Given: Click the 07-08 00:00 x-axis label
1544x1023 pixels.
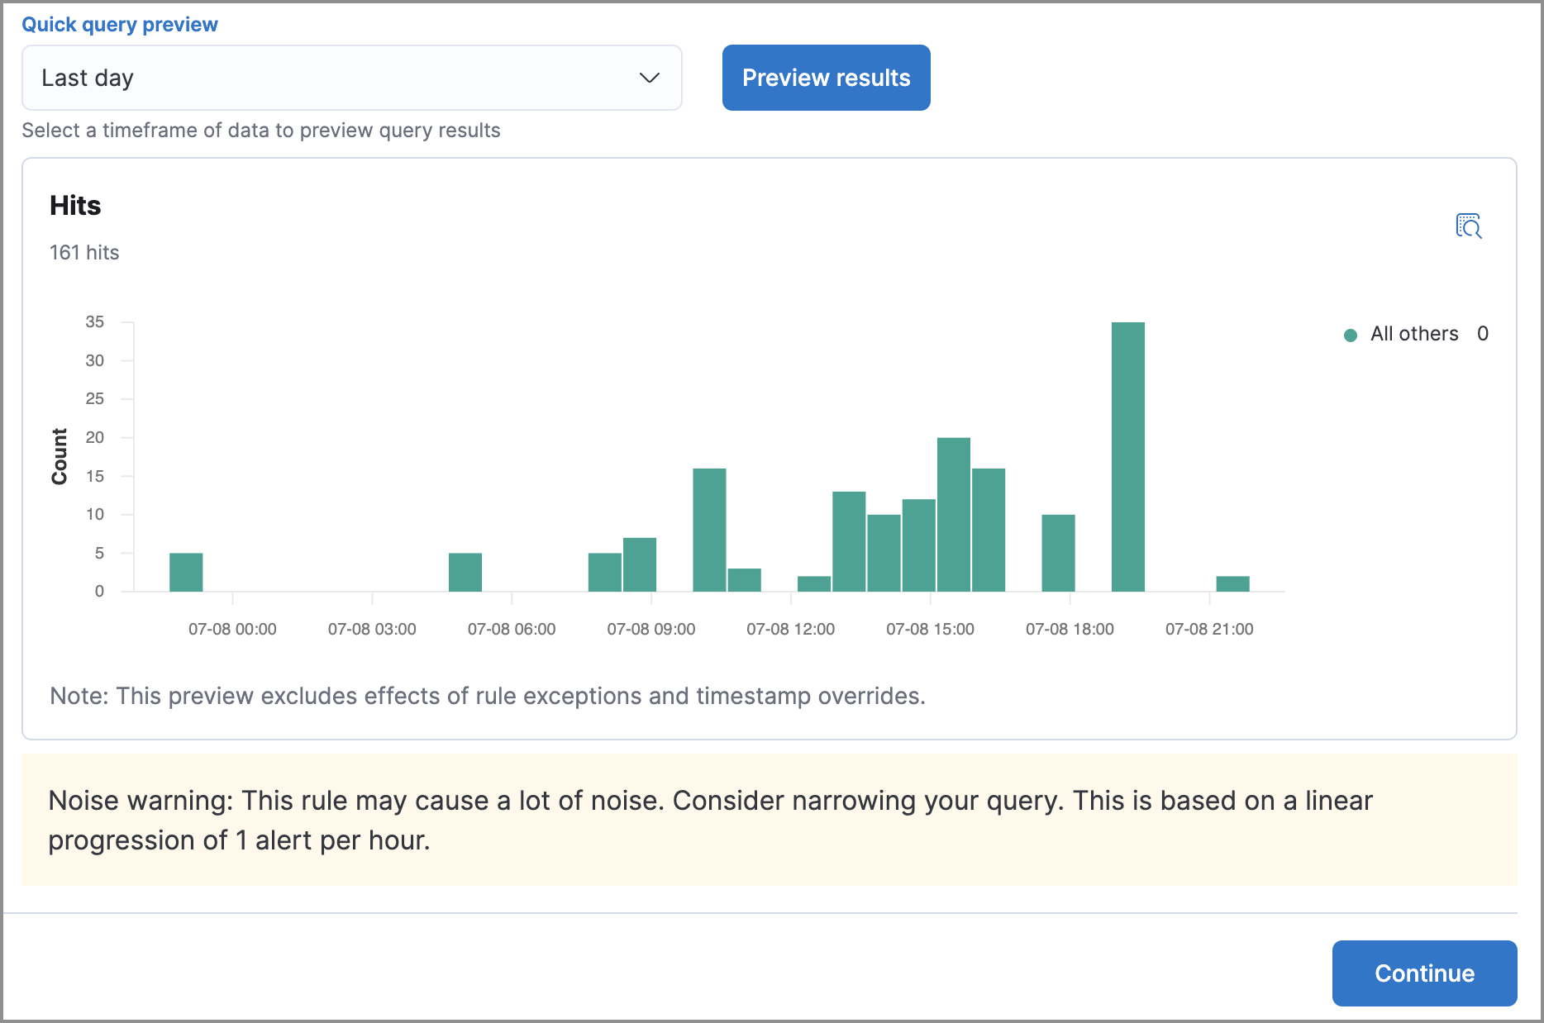Looking at the screenshot, I should (x=232, y=629).
